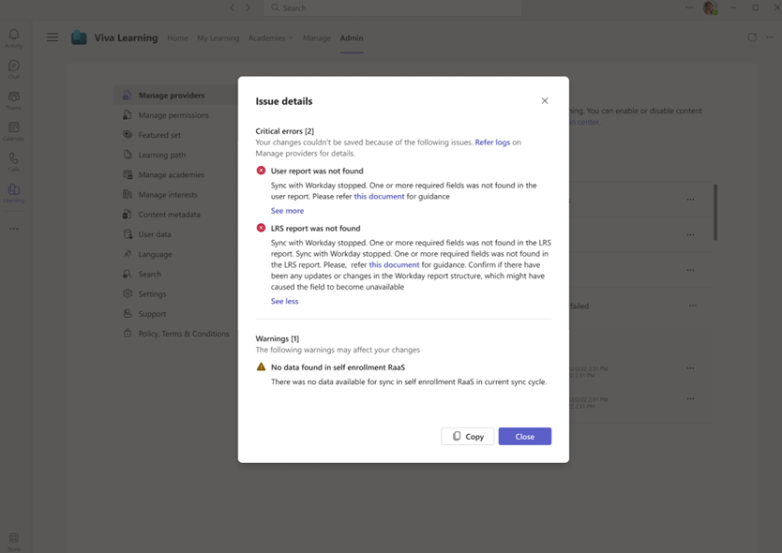
Task: Collapse See less under LRS report error
Action: [x=284, y=301]
